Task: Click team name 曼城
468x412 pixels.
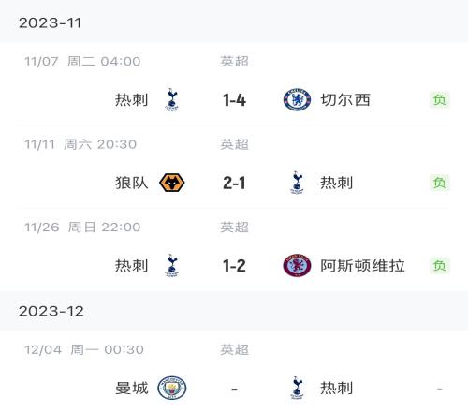Action: tap(132, 388)
